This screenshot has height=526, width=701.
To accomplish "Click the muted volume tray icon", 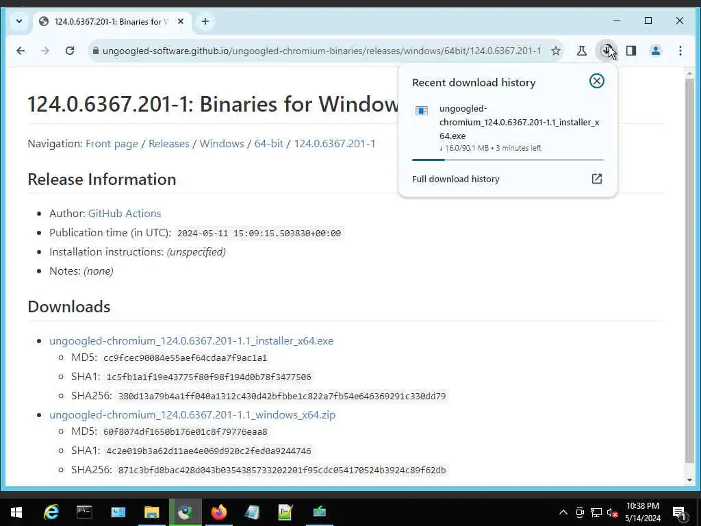I will pos(612,512).
